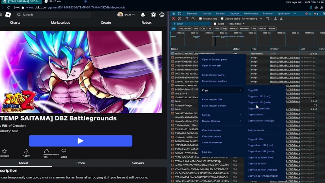325x183 pixels.
Task: Clear the network log
Action: point(179,19)
